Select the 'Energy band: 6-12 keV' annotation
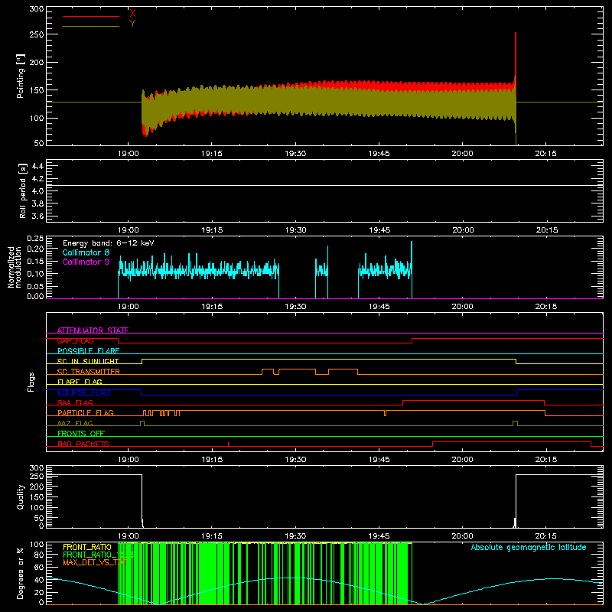612x612 pixels. [109, 243]
